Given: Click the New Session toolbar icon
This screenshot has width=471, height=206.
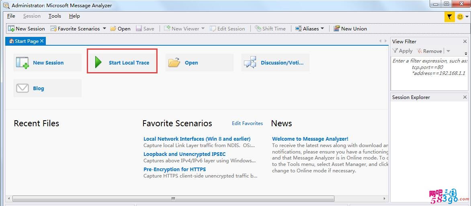Looking at the screenshot, I should [11, 28].
